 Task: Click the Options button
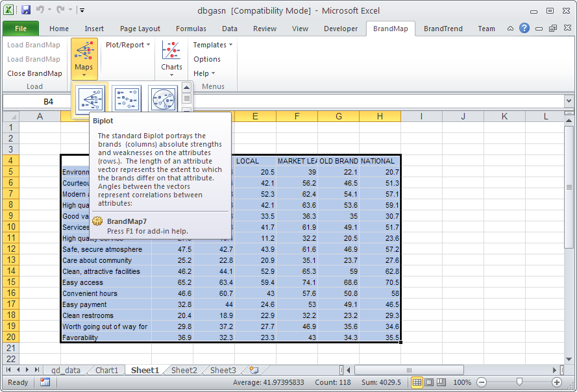[207, 59]
